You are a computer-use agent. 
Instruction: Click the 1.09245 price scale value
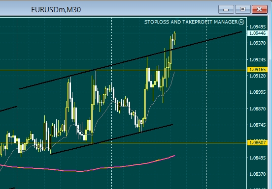(257, 59)
